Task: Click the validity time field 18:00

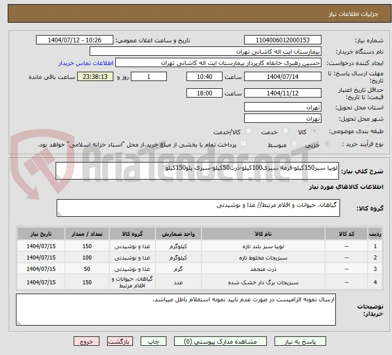Action: [x=204, y=93]
